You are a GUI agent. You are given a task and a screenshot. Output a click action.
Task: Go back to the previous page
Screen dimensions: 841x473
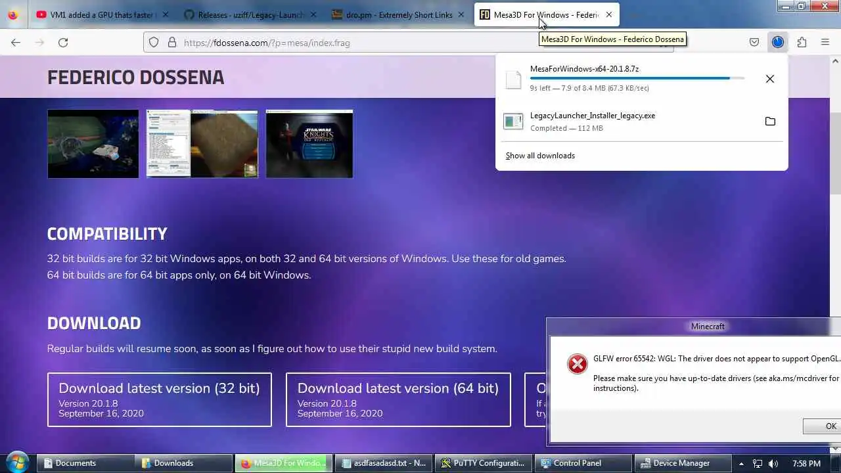(16, 42)
